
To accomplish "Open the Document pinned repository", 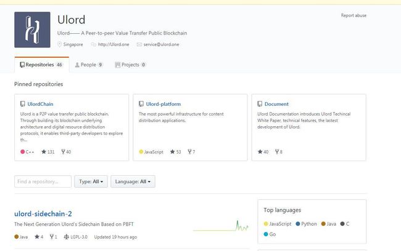I will [x=276, y=104].
